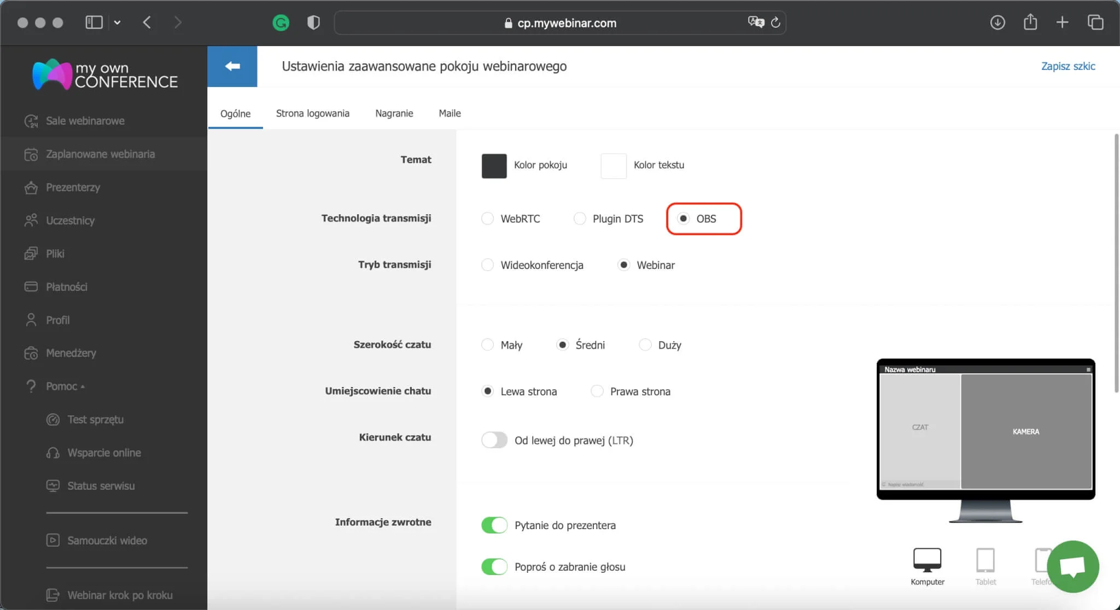The height and width of the screenshot is (610, 1120).
Task: Open the translation options in address bar
Action: 756,22
